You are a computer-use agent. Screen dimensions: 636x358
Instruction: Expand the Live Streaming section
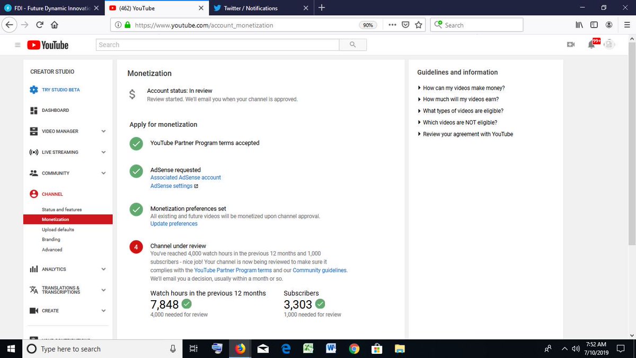pyautogui.click(x=103, y=152)
